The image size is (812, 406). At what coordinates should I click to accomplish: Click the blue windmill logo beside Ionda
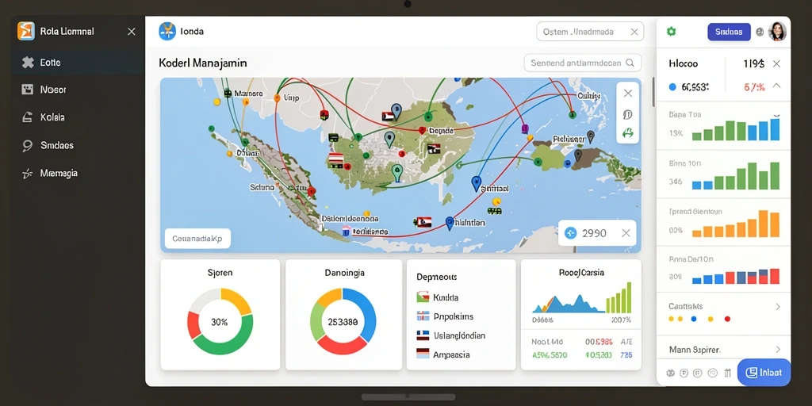coord(167,31)
